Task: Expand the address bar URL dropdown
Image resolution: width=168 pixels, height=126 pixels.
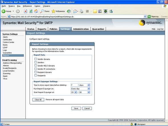Action: 145,16
